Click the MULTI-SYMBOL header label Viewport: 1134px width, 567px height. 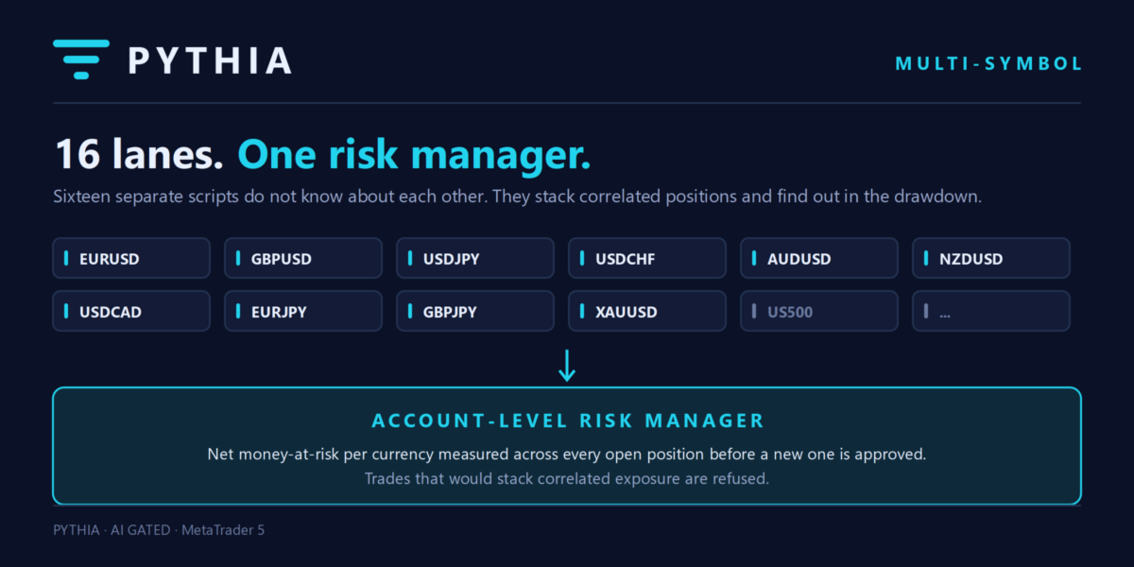click(988, 63)
